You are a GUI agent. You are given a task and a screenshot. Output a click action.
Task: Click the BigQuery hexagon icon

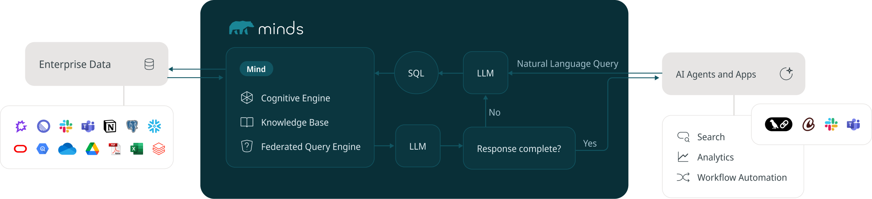coord(43,149)
